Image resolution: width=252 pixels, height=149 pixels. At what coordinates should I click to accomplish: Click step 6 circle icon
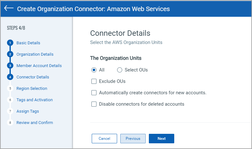click(10, 100)
